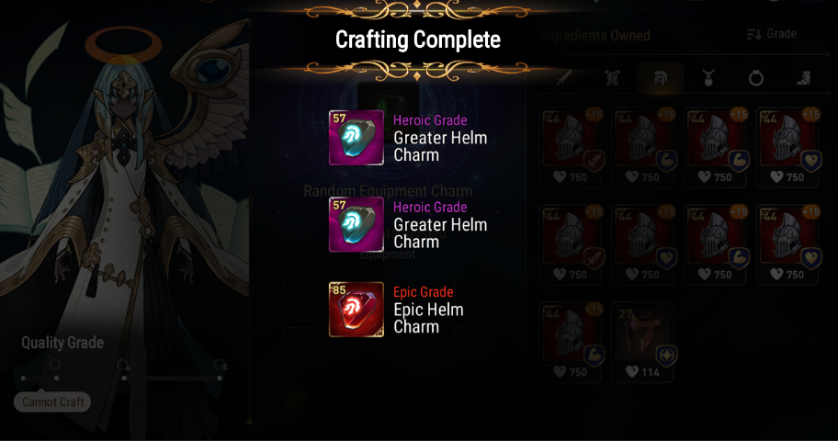
Task: Select the first helmet in the second row
Action: 571,244
